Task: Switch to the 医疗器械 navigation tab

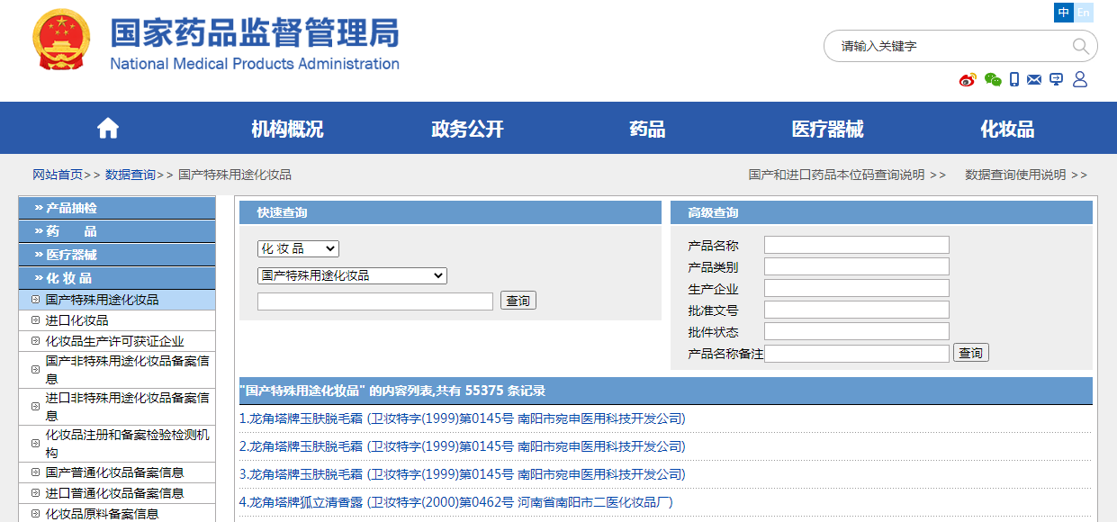Action: 827,127
